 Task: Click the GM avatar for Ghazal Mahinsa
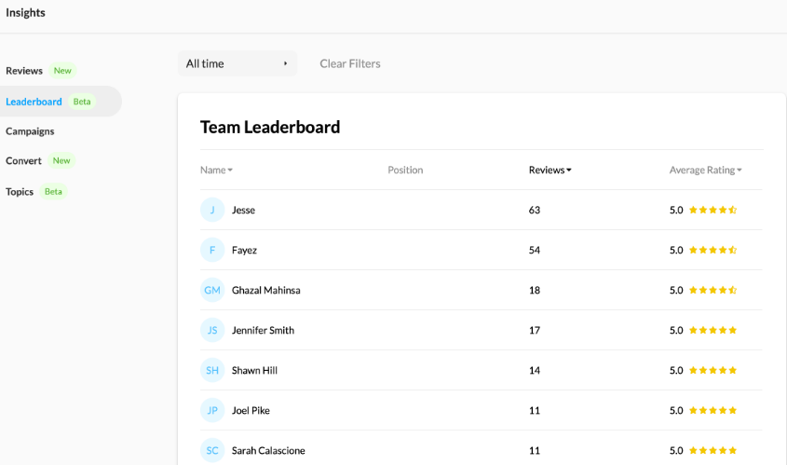tap(212, 290)
